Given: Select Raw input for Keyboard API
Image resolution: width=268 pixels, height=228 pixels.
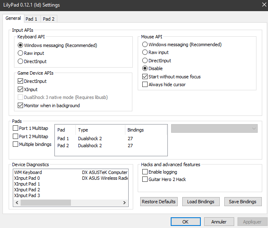Looking at the screenshot, I should [21, 53].
